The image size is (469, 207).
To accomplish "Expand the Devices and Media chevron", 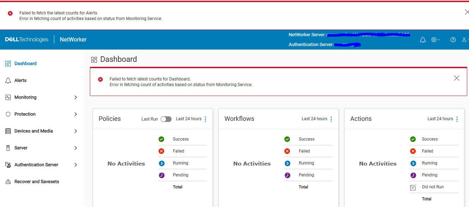I will (x=75, y=131).
